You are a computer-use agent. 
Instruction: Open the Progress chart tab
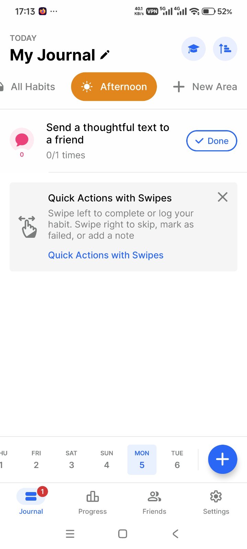tap(92, 502)
